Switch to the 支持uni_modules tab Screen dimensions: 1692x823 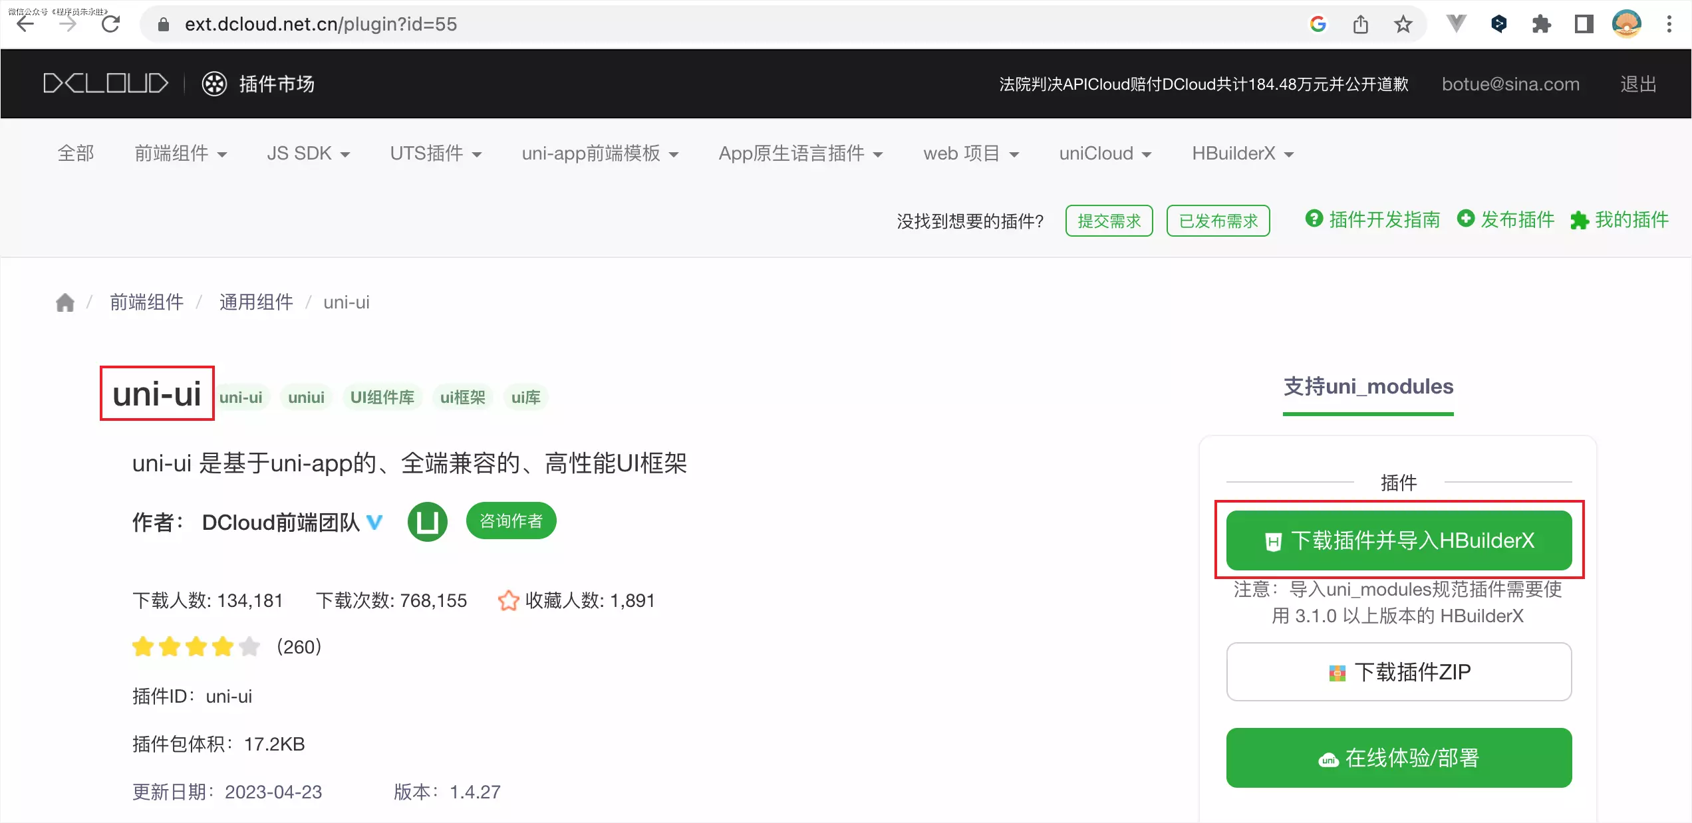coord(1367,386)
